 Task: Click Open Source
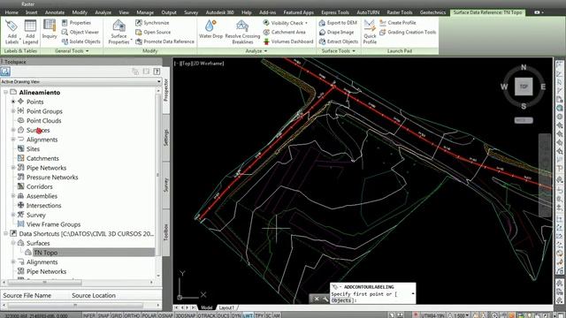(x=153, y=32)
